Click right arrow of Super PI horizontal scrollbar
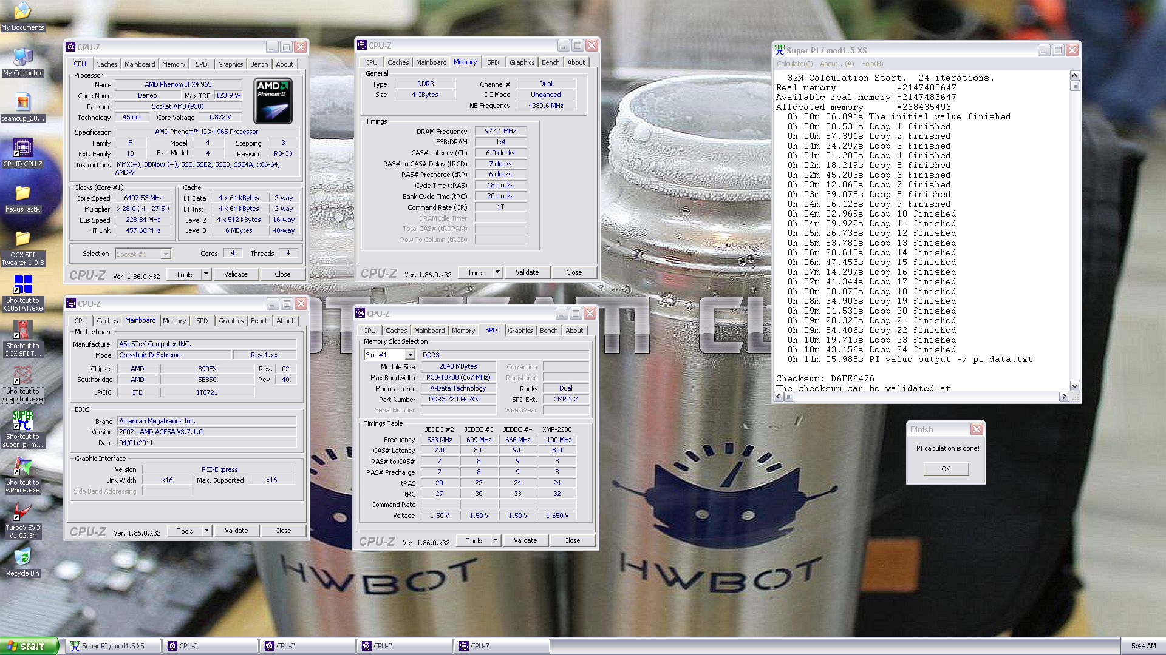Image resolution: width=1166 pixels, height=655 pixels. click(1063, 397)
